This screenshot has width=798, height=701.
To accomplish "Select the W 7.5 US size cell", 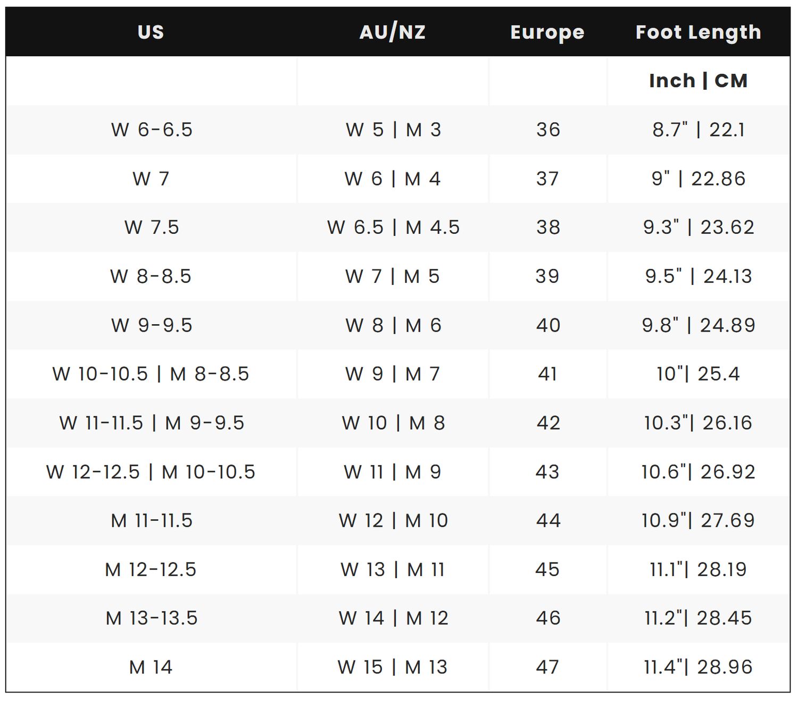I will point(152,227).
